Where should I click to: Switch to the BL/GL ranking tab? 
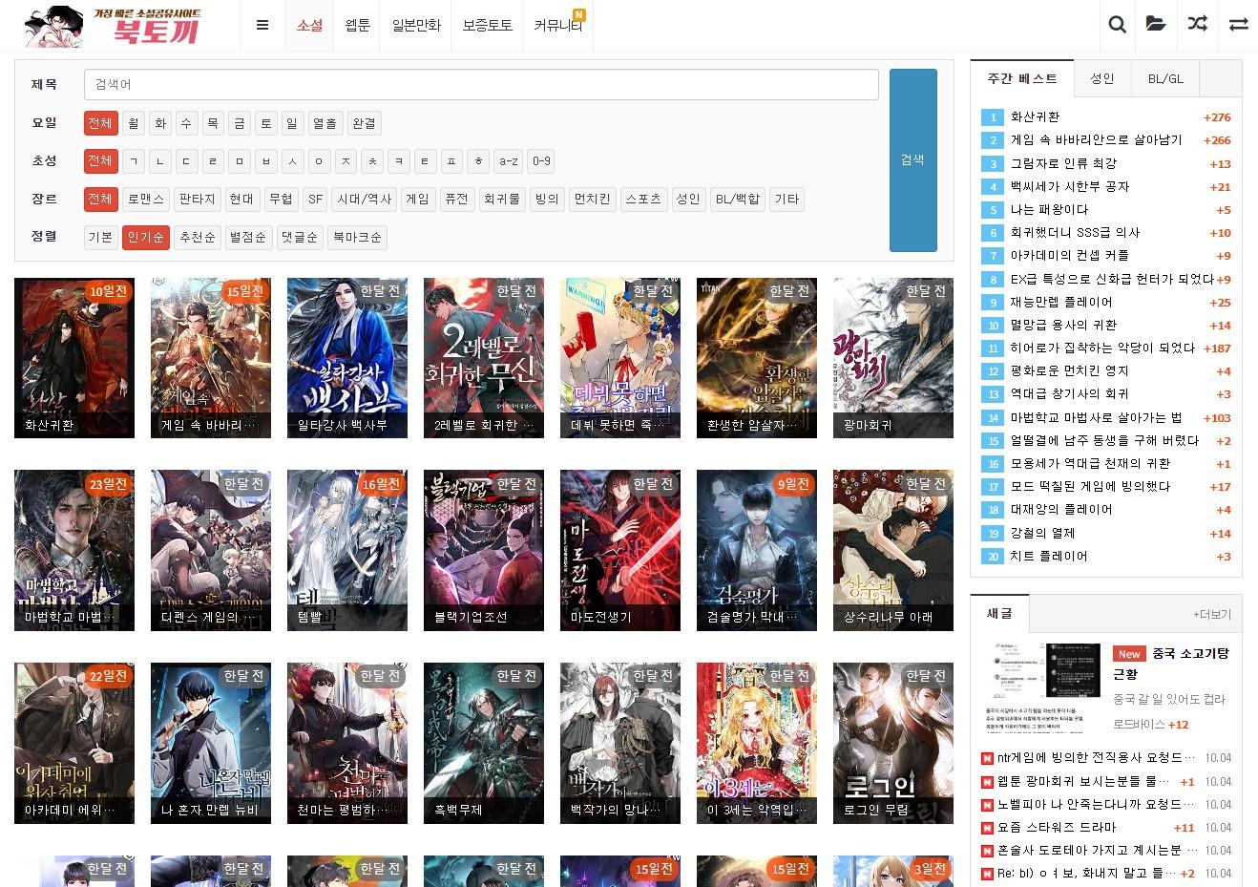coord(1164,78)
